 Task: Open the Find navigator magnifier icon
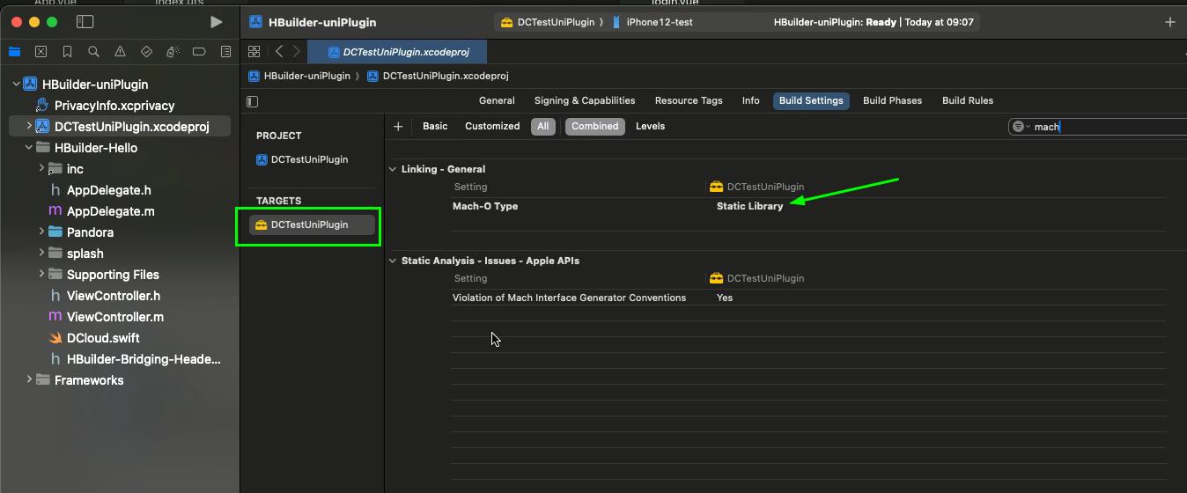pyautogui.click(x=93, y=52)
